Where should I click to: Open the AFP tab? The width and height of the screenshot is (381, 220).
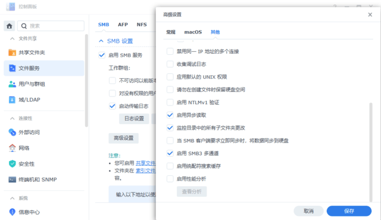coord(123,24)
